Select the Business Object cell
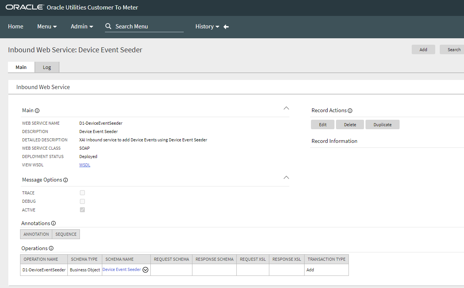The image size is (464, 288). tap(85, 270)
